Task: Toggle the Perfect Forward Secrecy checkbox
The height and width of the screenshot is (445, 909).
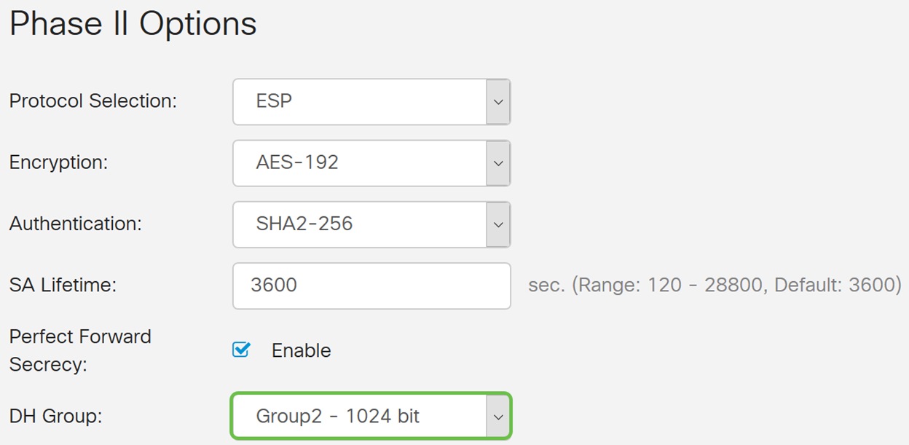Action: point(241,350)
